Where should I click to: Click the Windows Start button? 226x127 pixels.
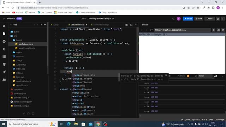click(4, 124)
